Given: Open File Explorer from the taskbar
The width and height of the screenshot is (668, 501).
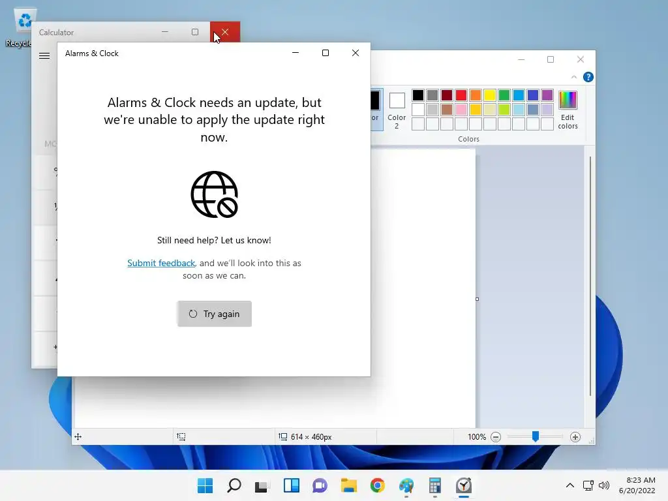Looking at the screenshot, I should click(349, 485).
